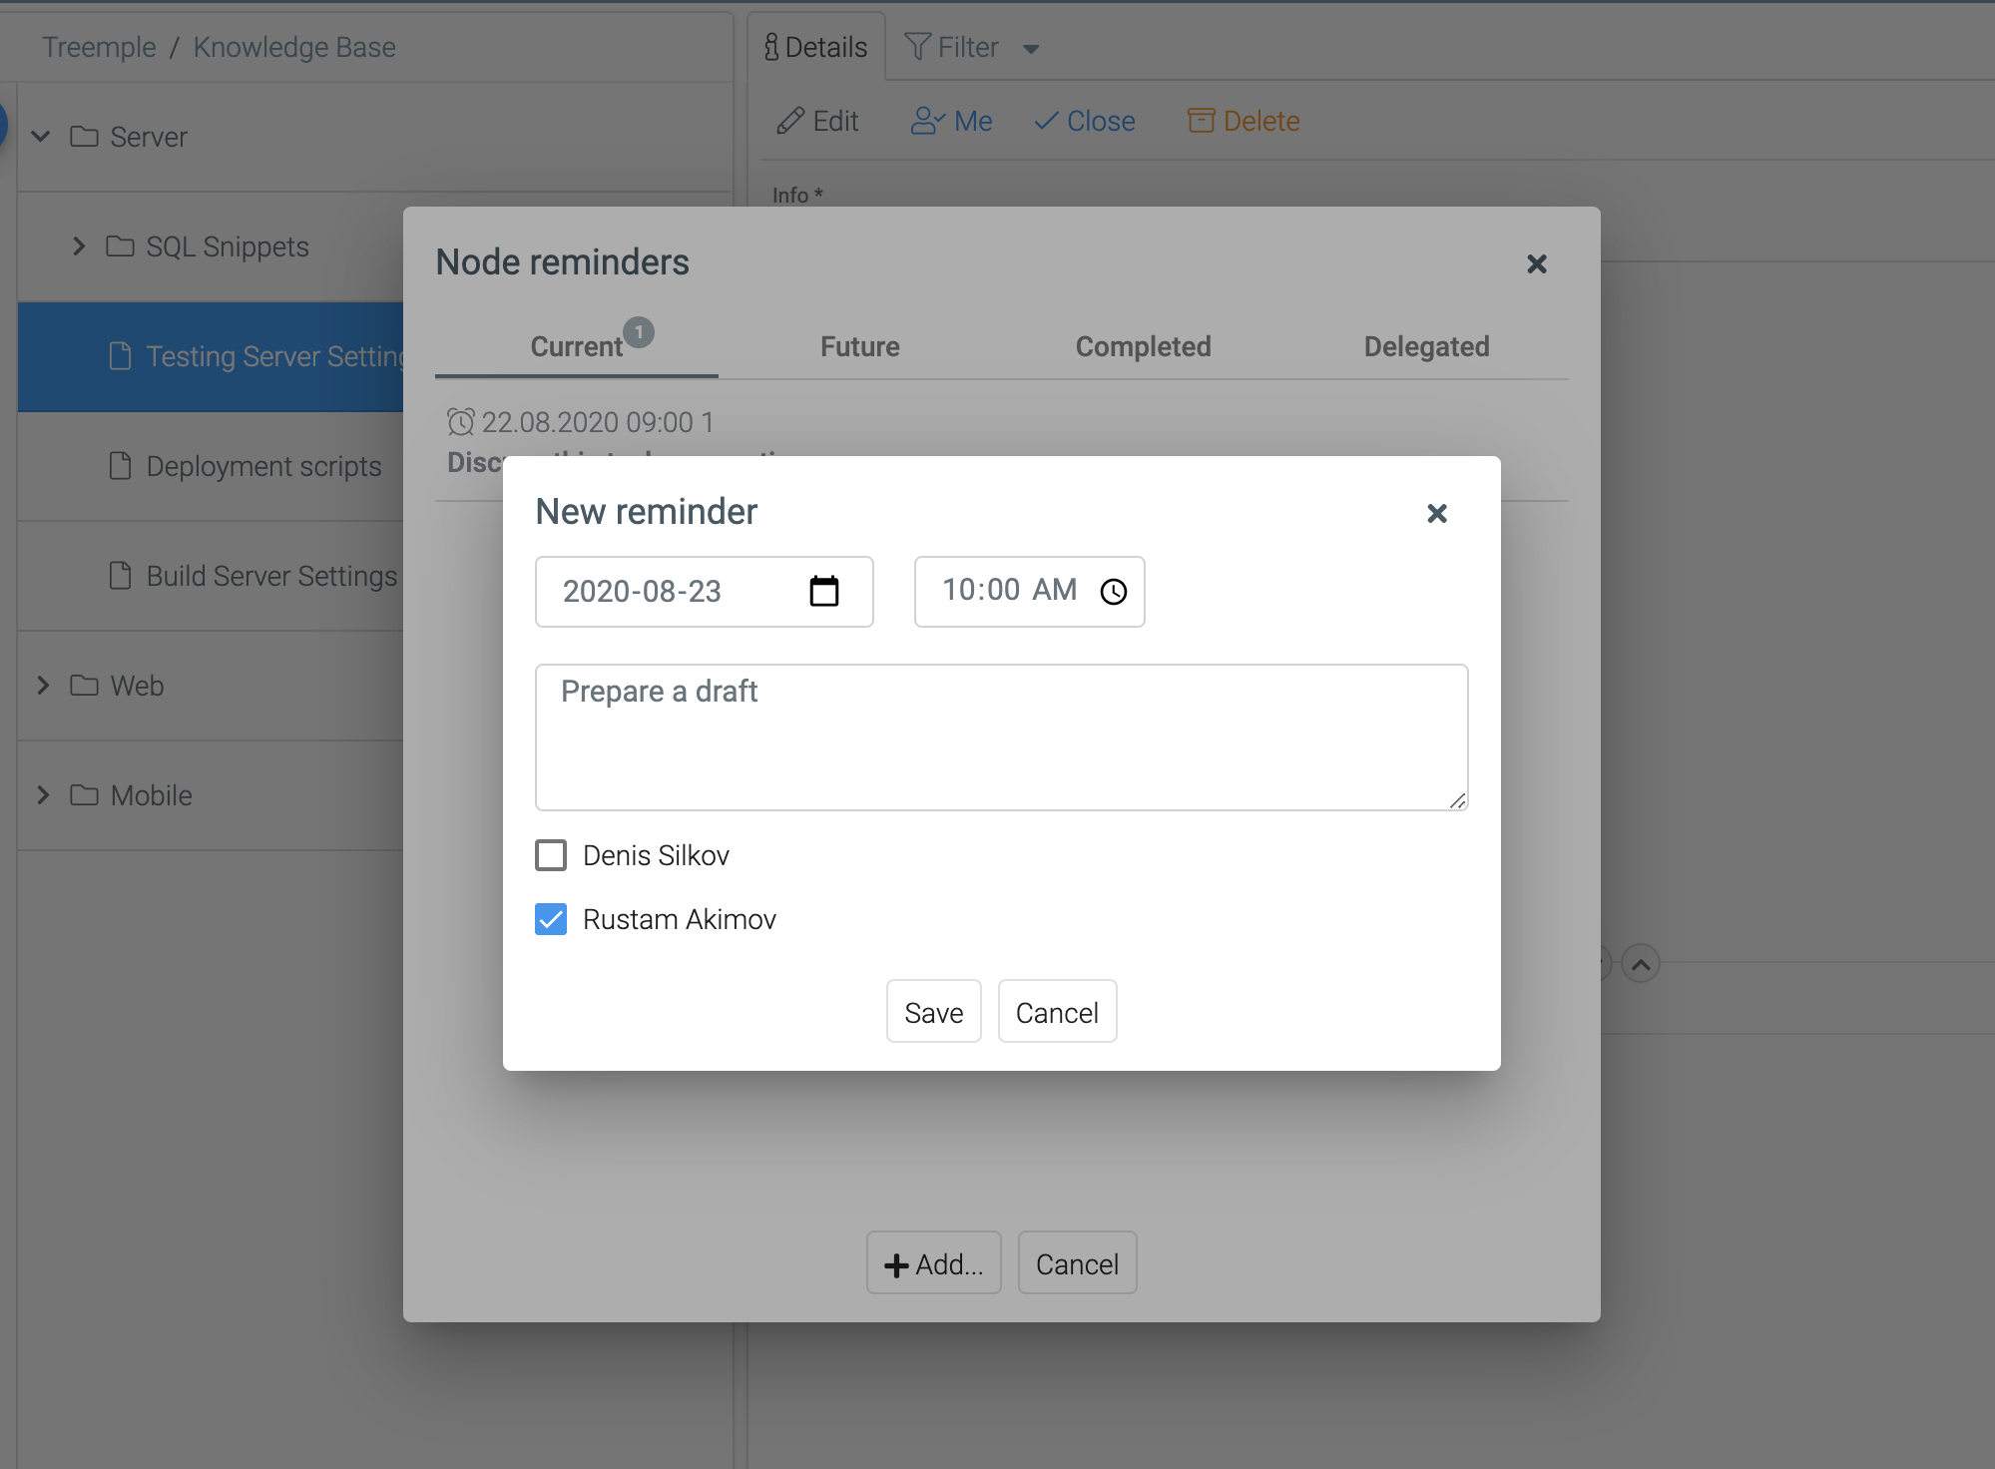This screenshot has width=1995, height=1469.
Task: Expand the Mobile tree node
Action: [43, 795]
